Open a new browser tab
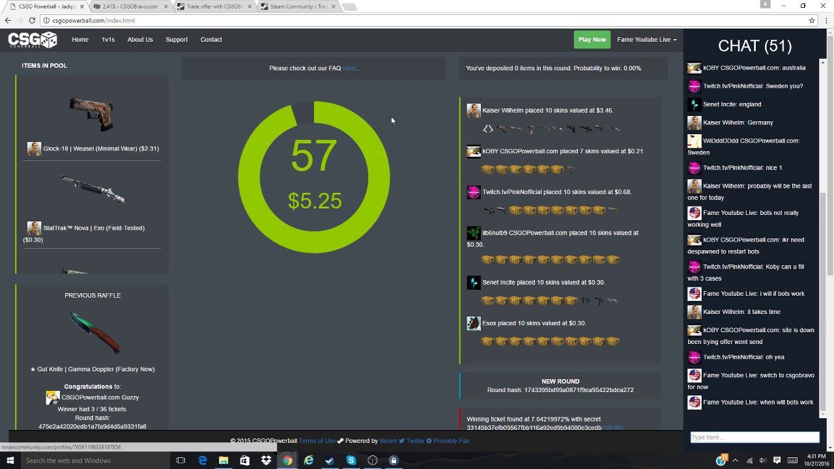This screenshot has height=469, width=834. (349, 7)
